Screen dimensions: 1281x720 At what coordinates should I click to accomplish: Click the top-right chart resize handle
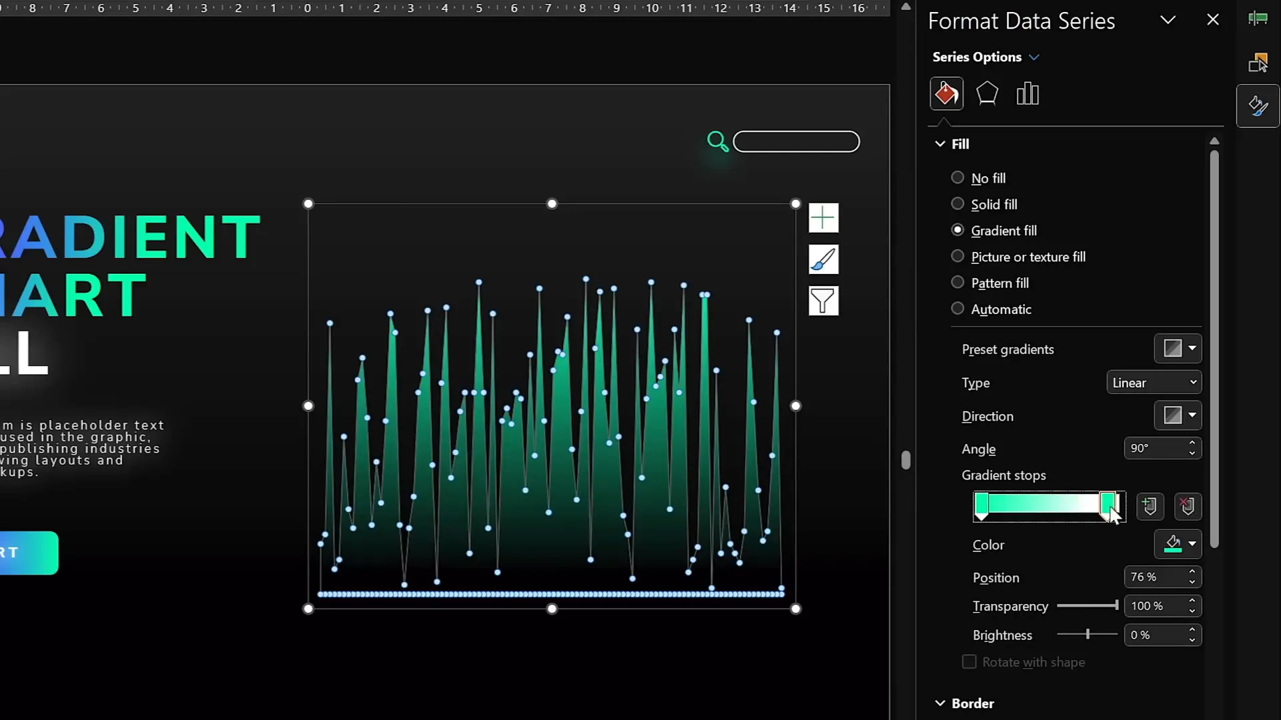tap(795, 204)
